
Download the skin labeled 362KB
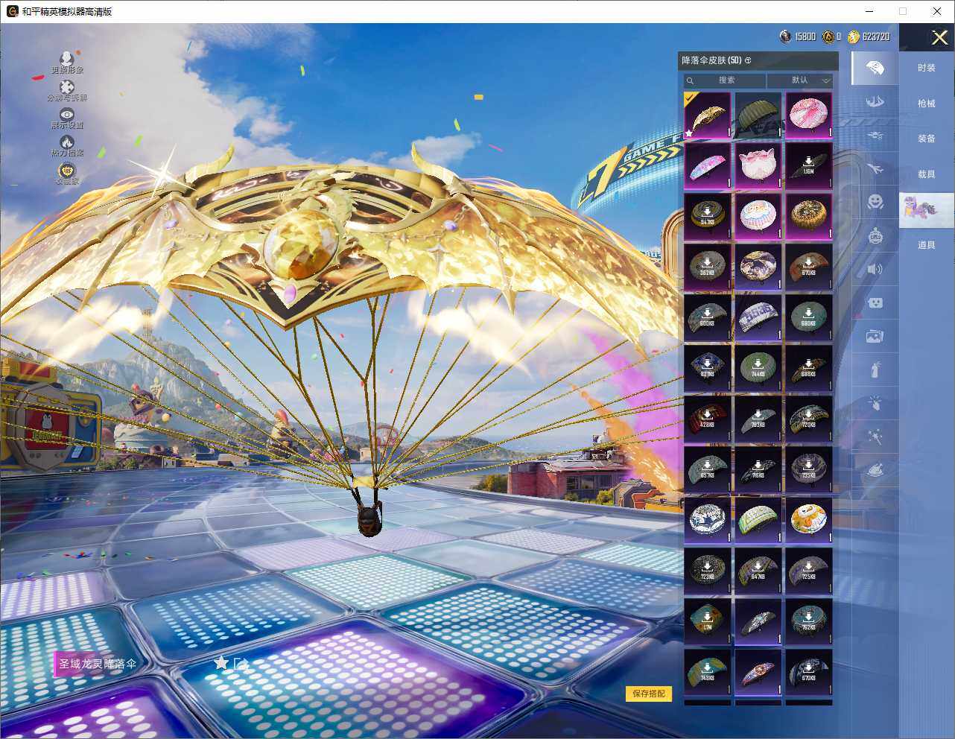pyautogui.click(x=708, y=267)
